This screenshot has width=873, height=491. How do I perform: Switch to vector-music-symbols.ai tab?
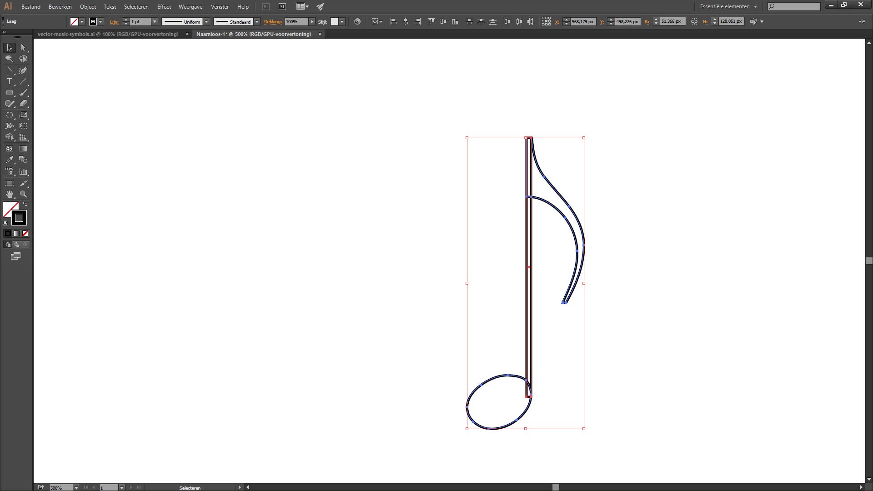point(108,34)
